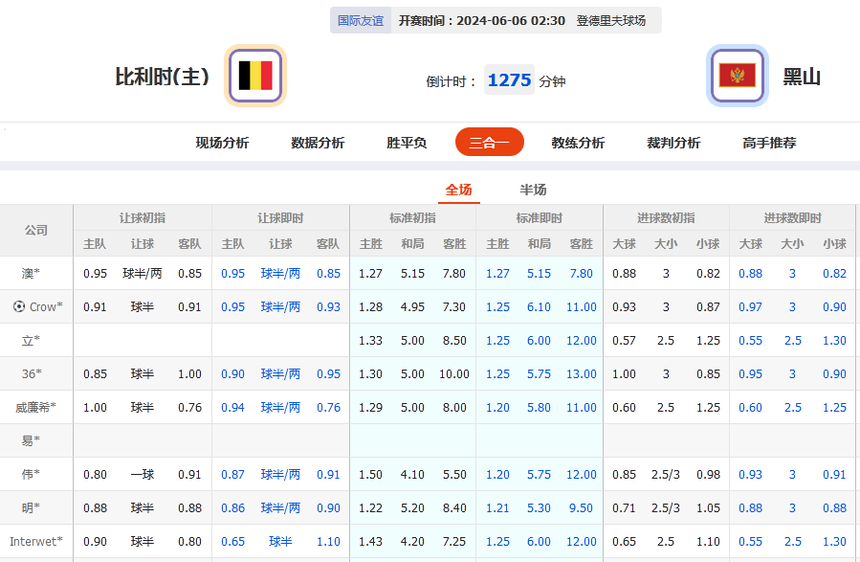Click the Montenegro flag icon
The height and width of the screenshot is (562, 860).
(737, 77)
